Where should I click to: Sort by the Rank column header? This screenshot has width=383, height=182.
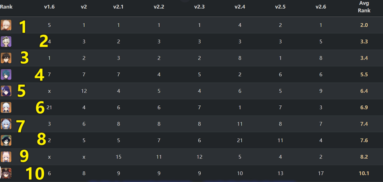tap(6, 7)
